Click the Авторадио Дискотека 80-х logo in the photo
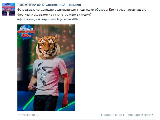160x120 pixels. click(x=26, y=32)
